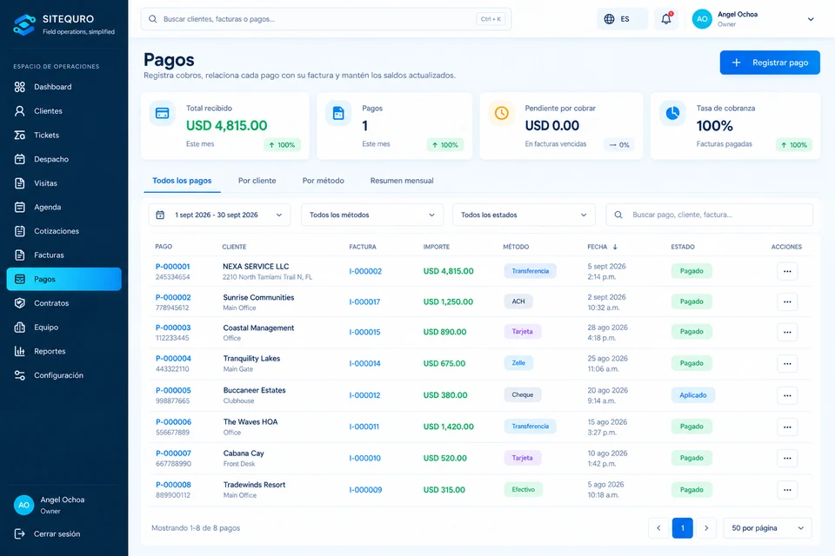
Task: Open Reportes in sidebar
Action: click(63, 351)
